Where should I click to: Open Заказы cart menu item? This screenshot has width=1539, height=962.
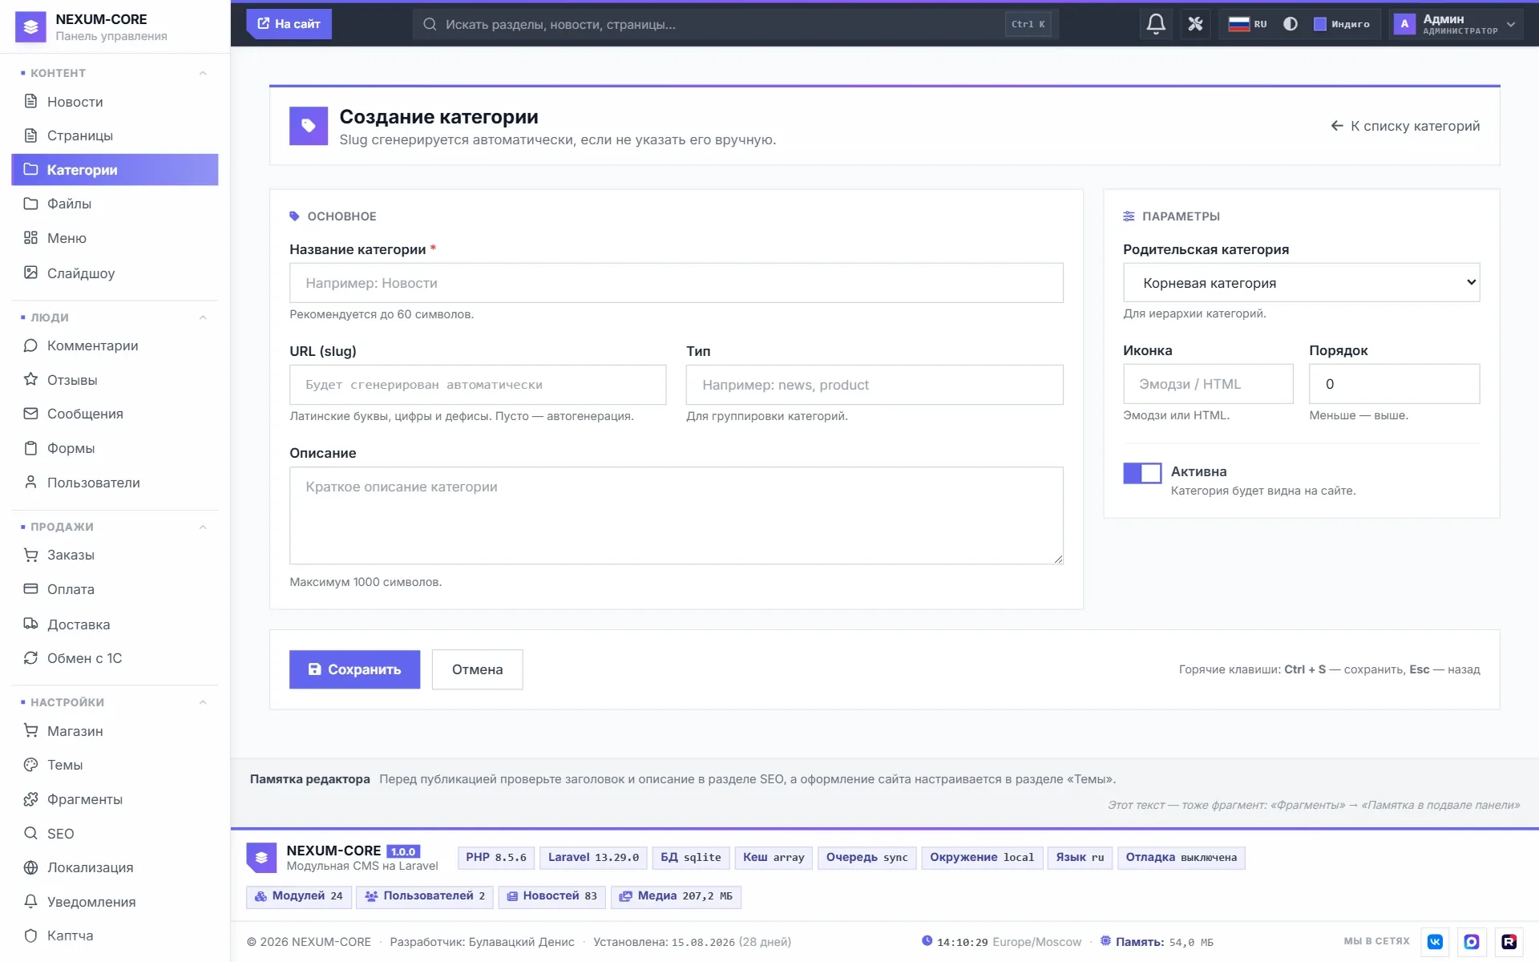[115, 555]
